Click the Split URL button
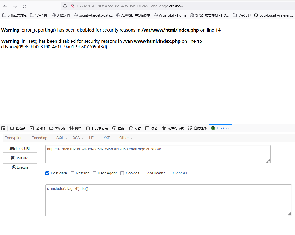Viewport: 295px width, 235px height. (20, 158)
